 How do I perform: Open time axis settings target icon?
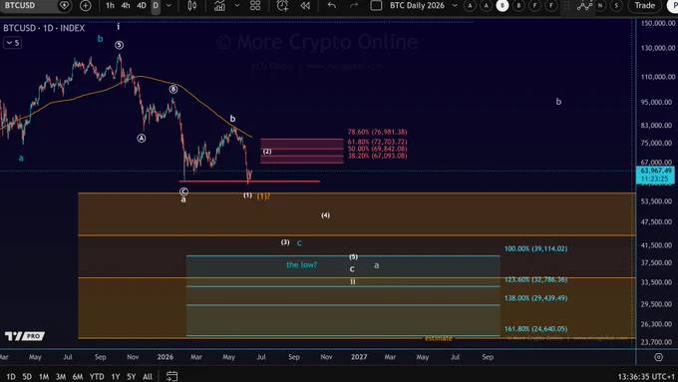(658, 357)
